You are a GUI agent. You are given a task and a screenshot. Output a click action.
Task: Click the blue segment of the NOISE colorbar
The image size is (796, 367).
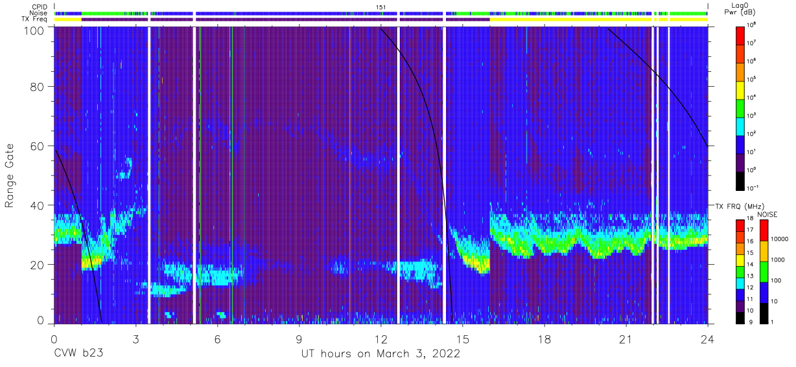764,291
